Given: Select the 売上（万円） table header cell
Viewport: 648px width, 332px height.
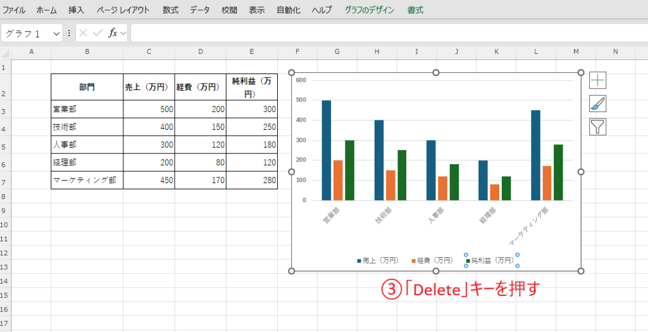Looking at the screenshot, I should 149,87.
